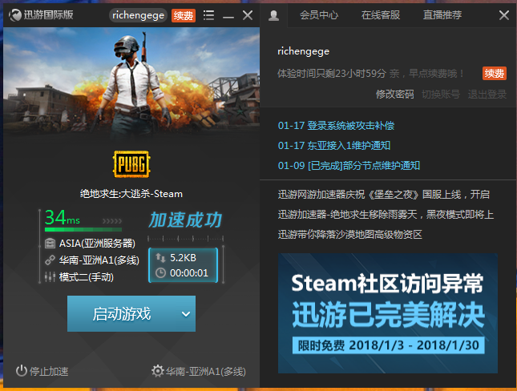Open notice 01-09 部分节点维护通知

pyautogui.click(x=349, y=166)
